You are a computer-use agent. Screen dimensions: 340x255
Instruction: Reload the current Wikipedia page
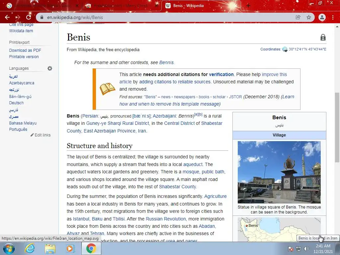point(29,17)
